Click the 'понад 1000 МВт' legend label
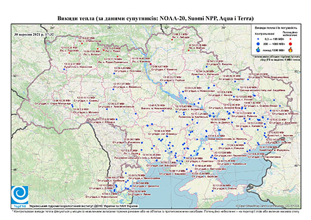Image resolution: width=311 pixels, height=220 pixels. (x=273, y=50)
